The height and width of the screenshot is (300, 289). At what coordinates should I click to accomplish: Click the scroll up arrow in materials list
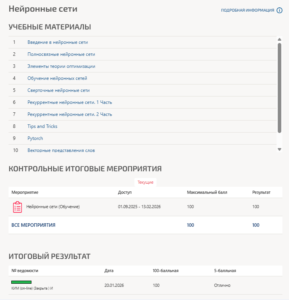[279, 39]
